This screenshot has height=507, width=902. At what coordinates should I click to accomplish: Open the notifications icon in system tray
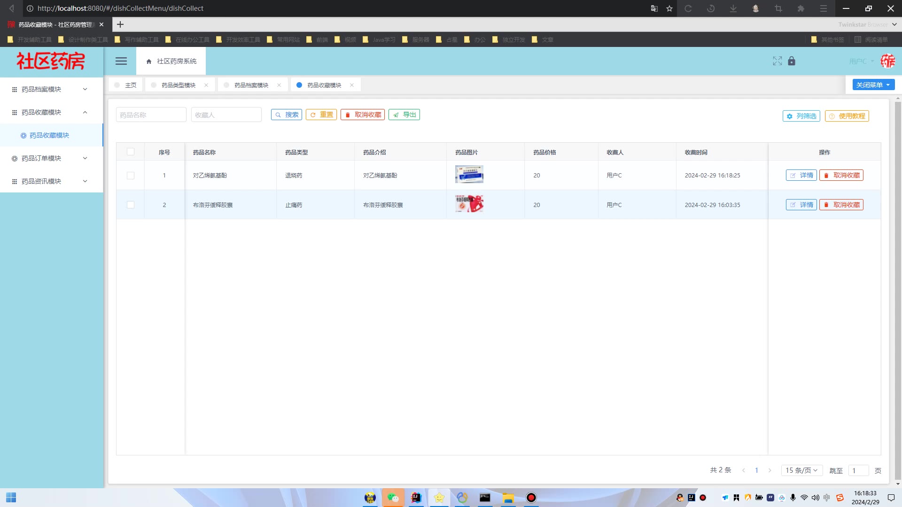[x=891, y=498]
